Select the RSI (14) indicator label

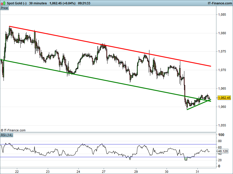6,135
